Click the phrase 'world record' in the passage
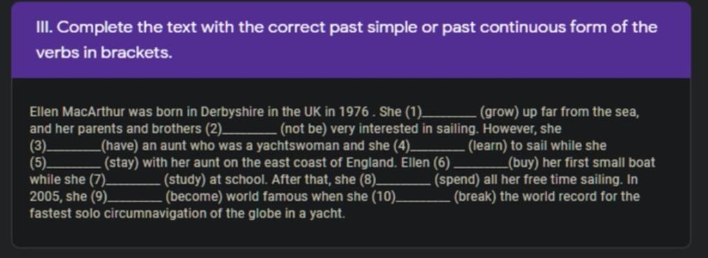708x258 pixels. pos(548,197)
